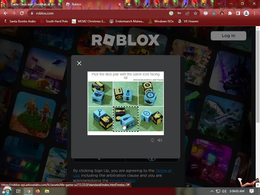Click the page vertical scrollbar
260x195 pixels.
[258, 76]
